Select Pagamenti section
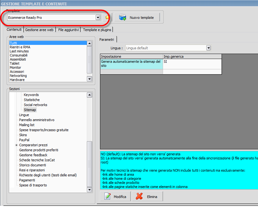Screen dimensions: 258x214 (27, 180)
